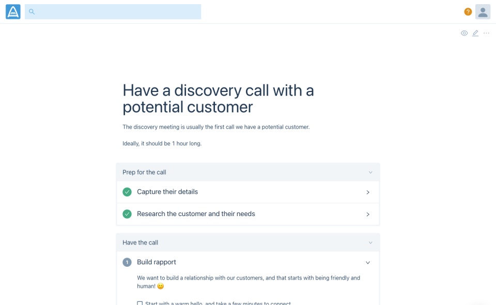Toggle the Research the customer checkmark
Image resolution: width=496 pixels, height=305 pixels.
coord(127,214)
